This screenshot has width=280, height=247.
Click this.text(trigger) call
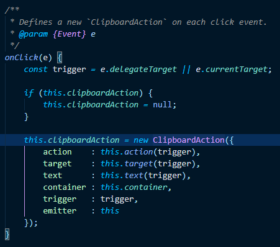coord(143,176)
